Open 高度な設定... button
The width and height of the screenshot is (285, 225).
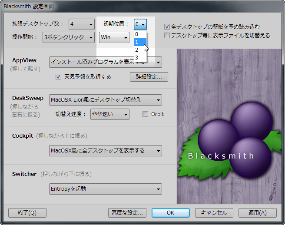[127, 213]
